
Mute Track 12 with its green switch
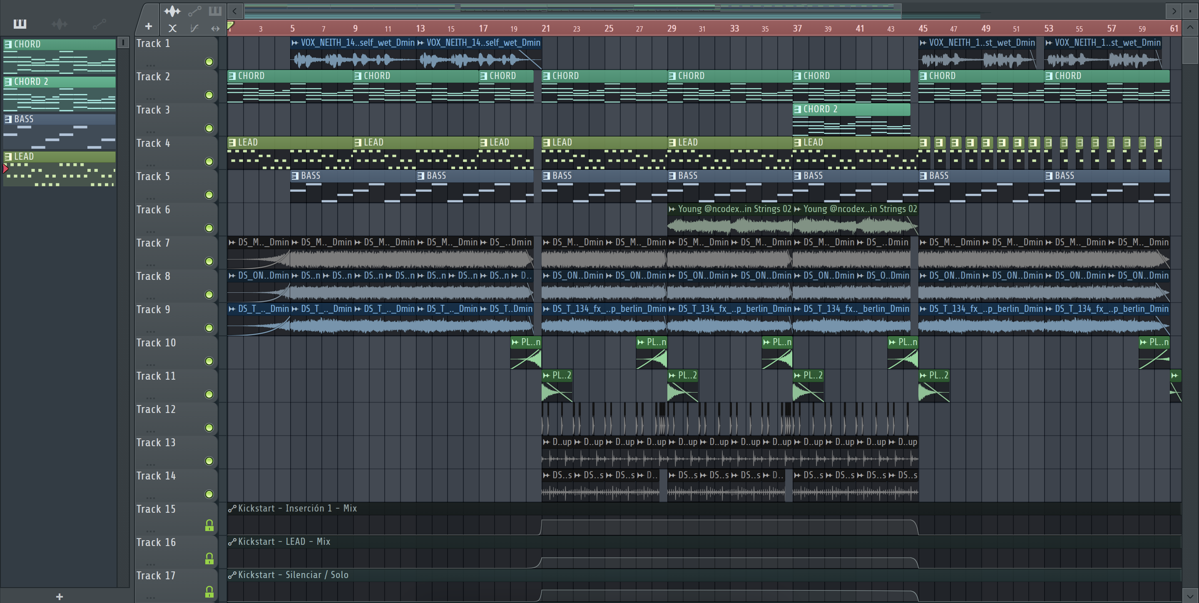[x=209, y=428]
